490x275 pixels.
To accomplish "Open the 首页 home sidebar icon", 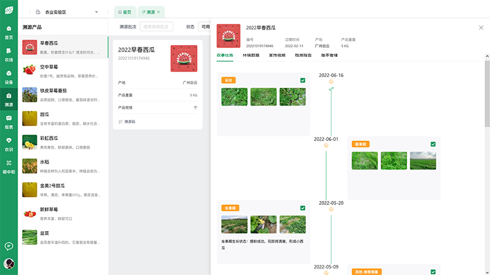I will tap(8, 32).
